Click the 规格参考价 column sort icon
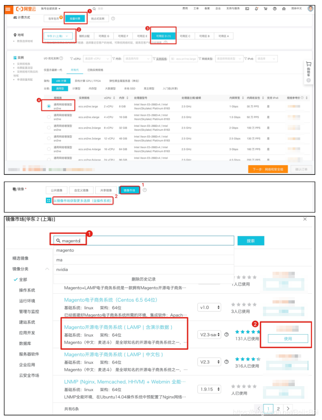The height and width of the screenshot is (420, 322). click(307, 98)
